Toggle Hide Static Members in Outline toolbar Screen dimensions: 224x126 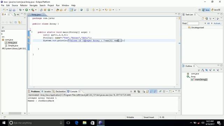pyautogui.click(x=210, y=70)
